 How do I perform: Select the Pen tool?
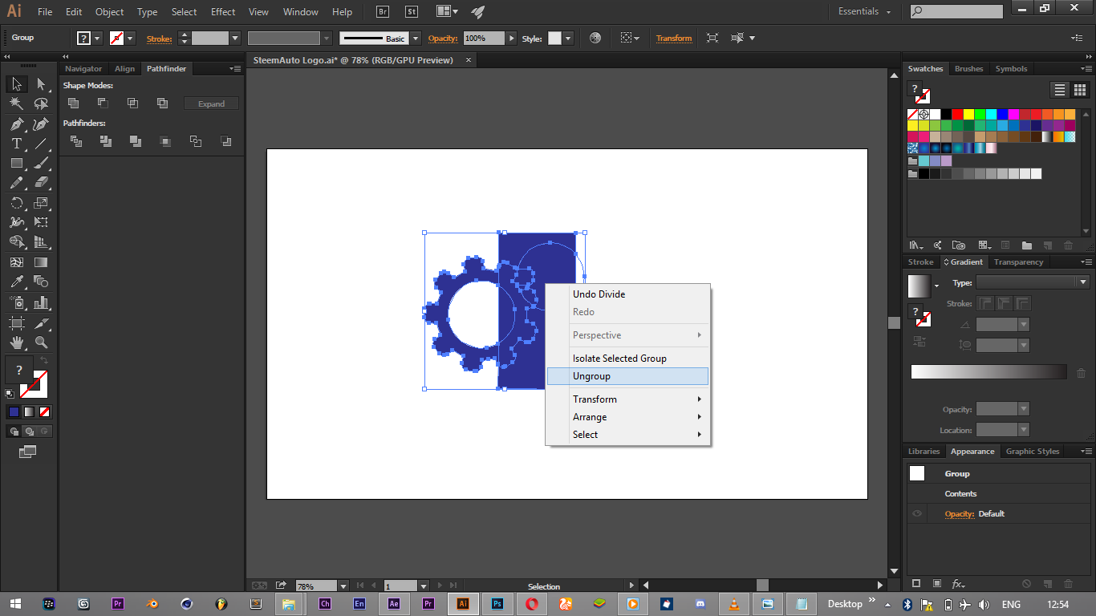(x=16, y=124)
